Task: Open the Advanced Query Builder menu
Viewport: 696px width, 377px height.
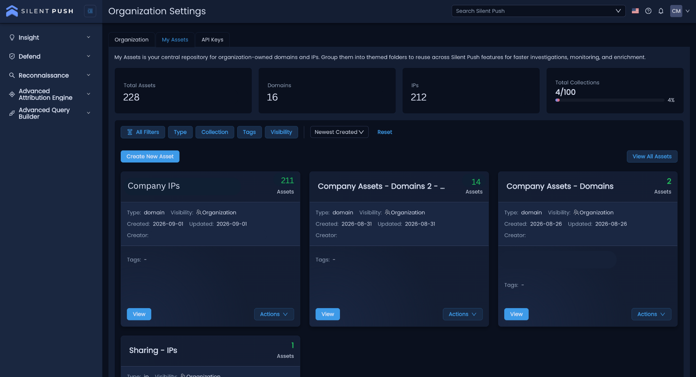Action: (x=50, y=113)
